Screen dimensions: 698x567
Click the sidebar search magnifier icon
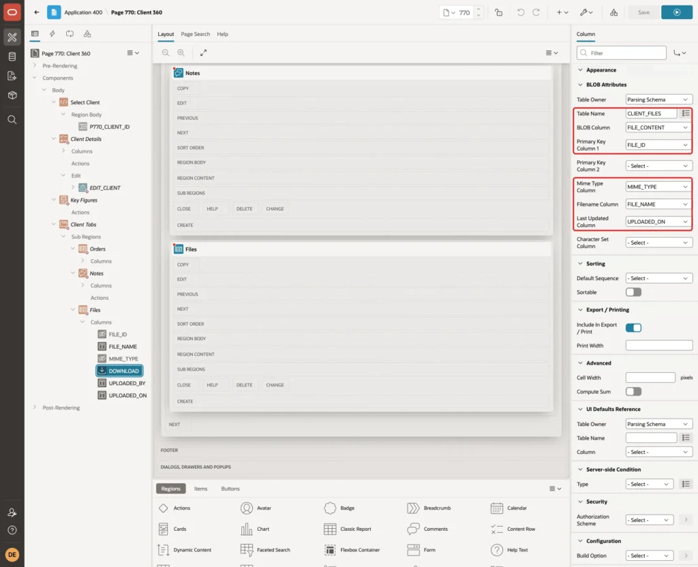12,120
